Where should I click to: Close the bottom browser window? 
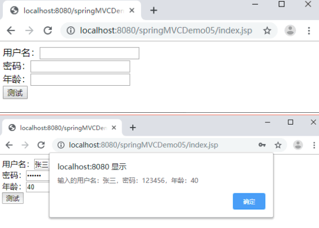click(x=313, y=122)
